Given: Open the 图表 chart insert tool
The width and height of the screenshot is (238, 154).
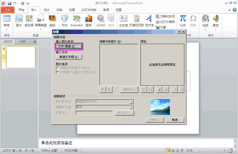Looking at the screenshot, I should pos(88,21).
